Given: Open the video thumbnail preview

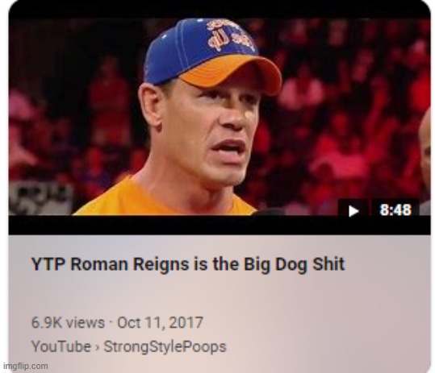Looking at the screenshot, I should [220, 117].
